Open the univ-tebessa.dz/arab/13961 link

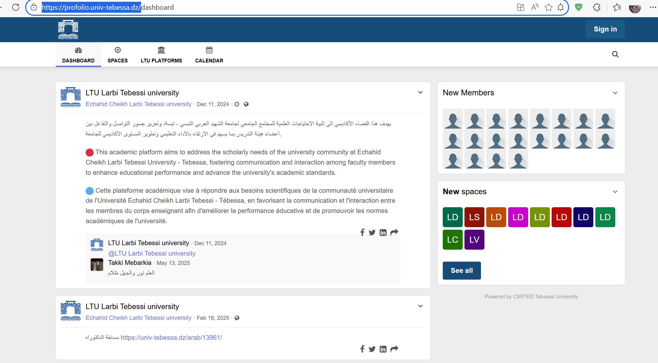171,337
